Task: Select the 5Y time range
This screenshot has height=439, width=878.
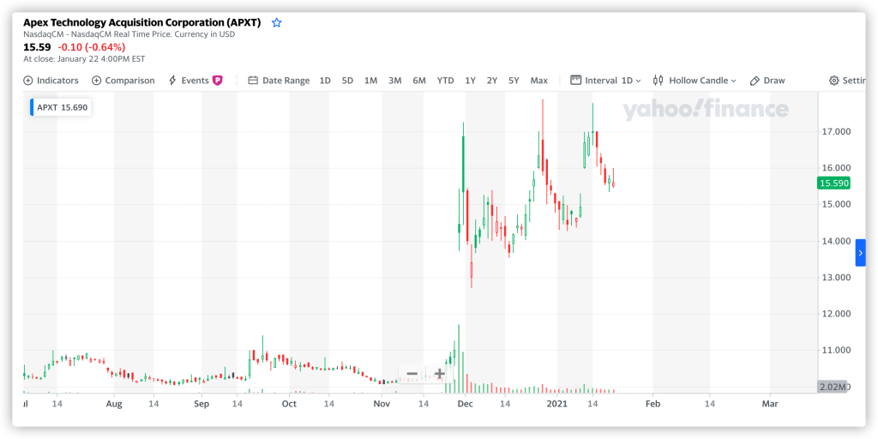Action: (514, 81)
